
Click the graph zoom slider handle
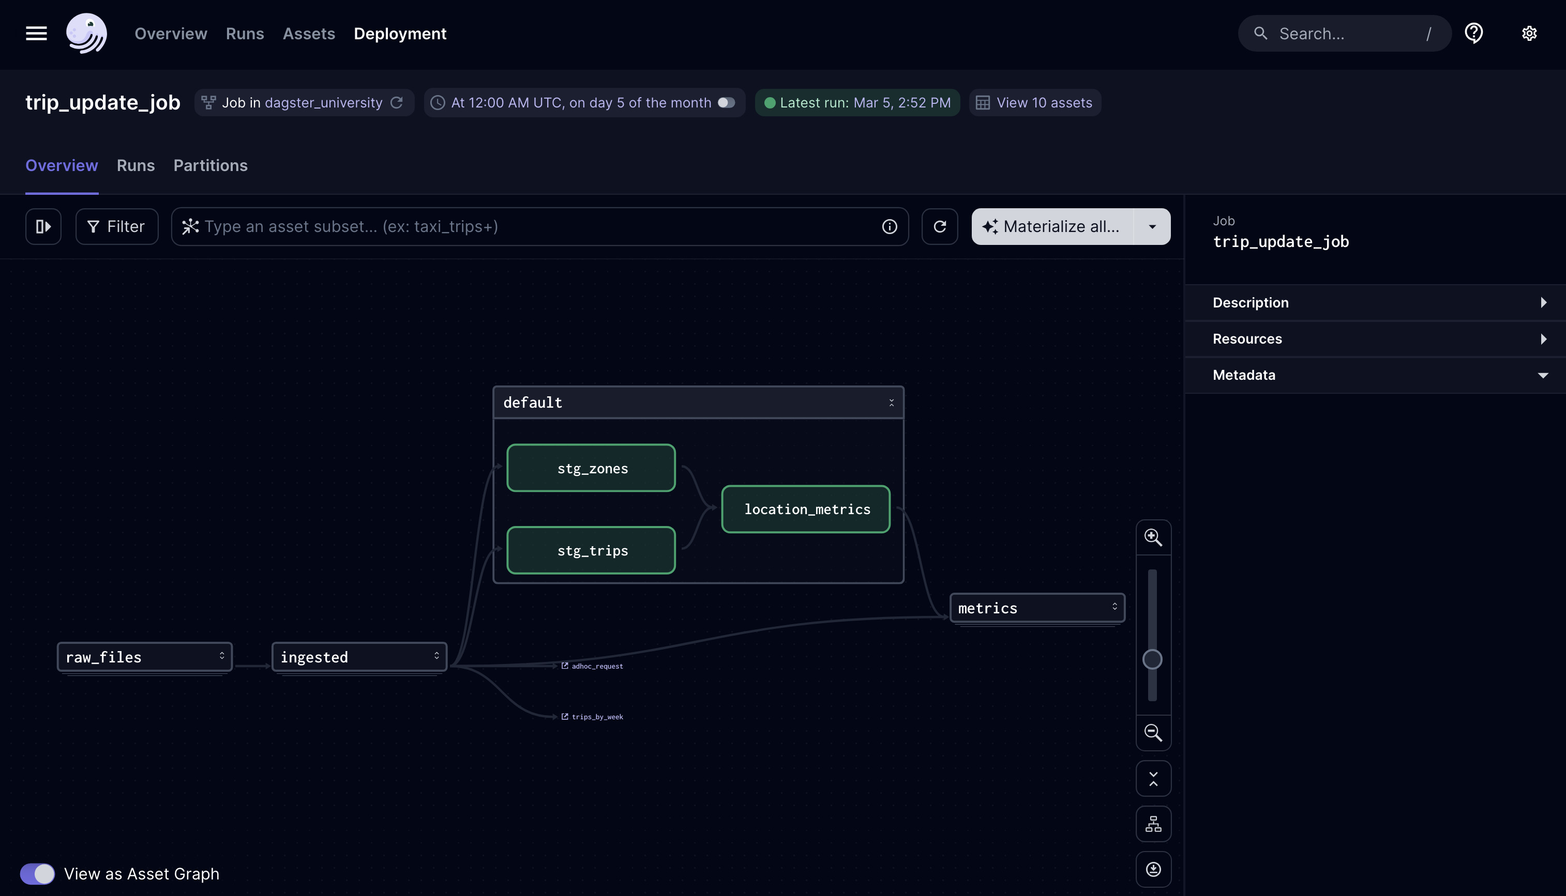coord(1152,659)
